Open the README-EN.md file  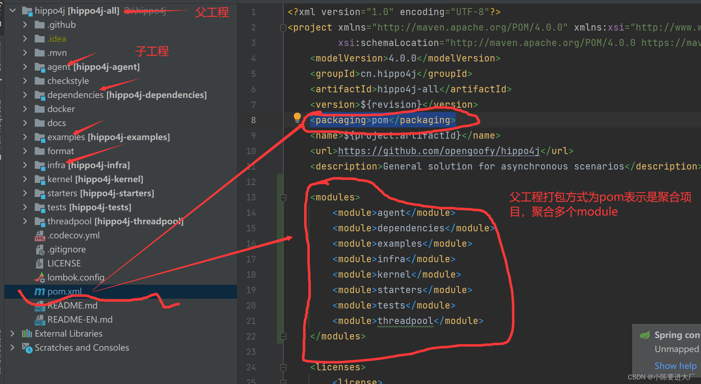tap(80, 319)
